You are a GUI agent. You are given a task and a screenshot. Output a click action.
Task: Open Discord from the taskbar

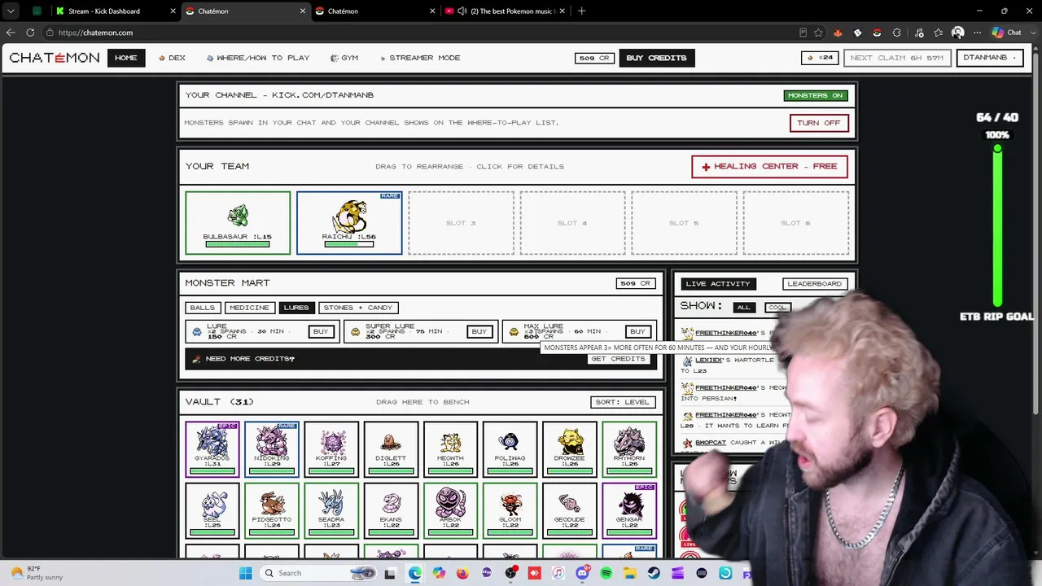tap(582, 573)
